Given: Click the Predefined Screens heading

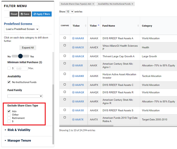Looking at the screenshot, I should coord(18,24).
